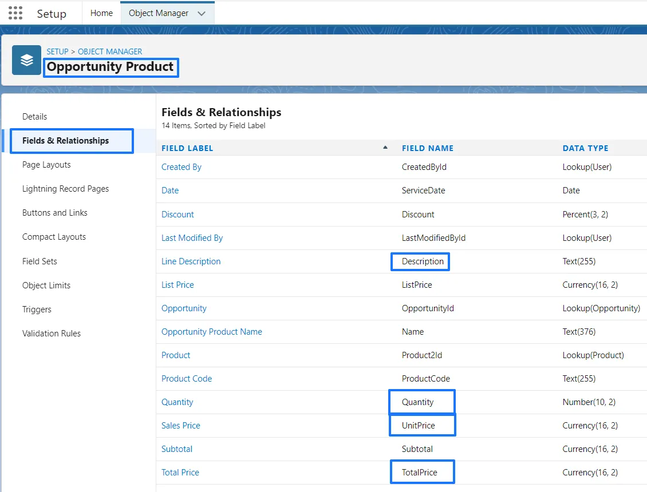Click the TotalPrice field name cell
647x492 pixels.
pyautogui.click(x=420, y=473)
